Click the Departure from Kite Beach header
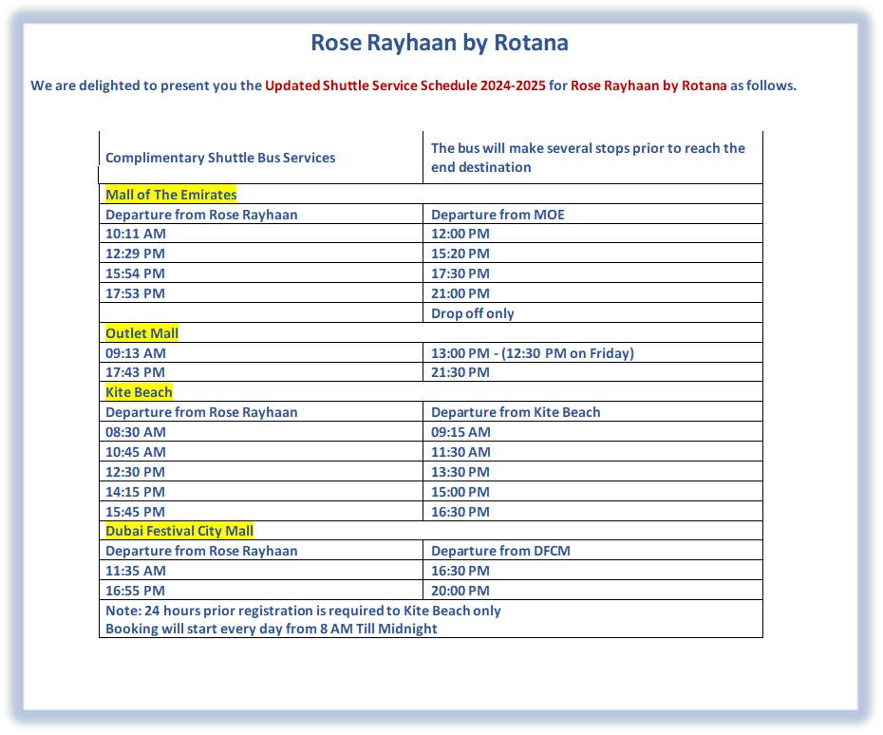This screenshot has height=735, width=883. pos(516,412)
